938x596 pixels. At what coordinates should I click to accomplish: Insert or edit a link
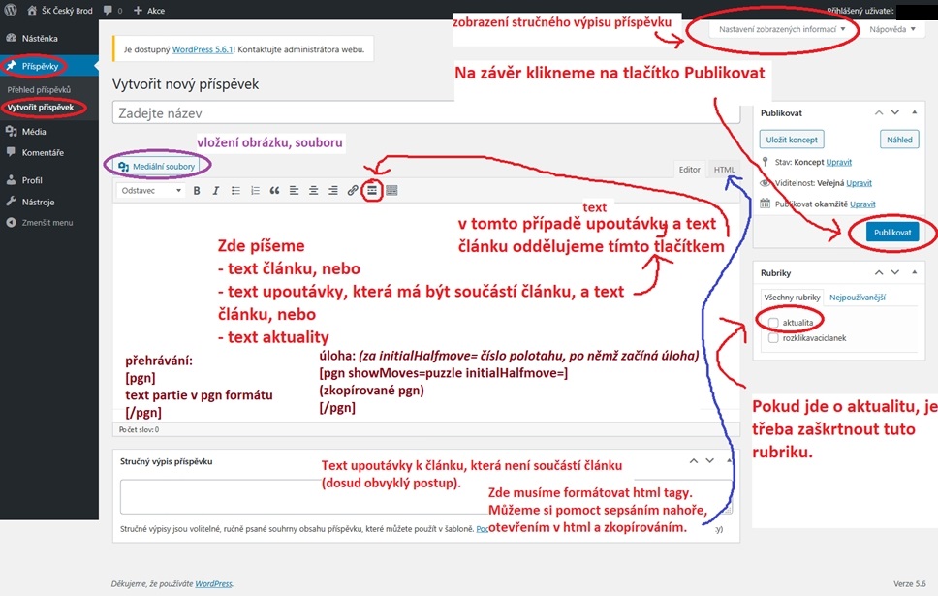pyautogui.click(x=353, y=190)
